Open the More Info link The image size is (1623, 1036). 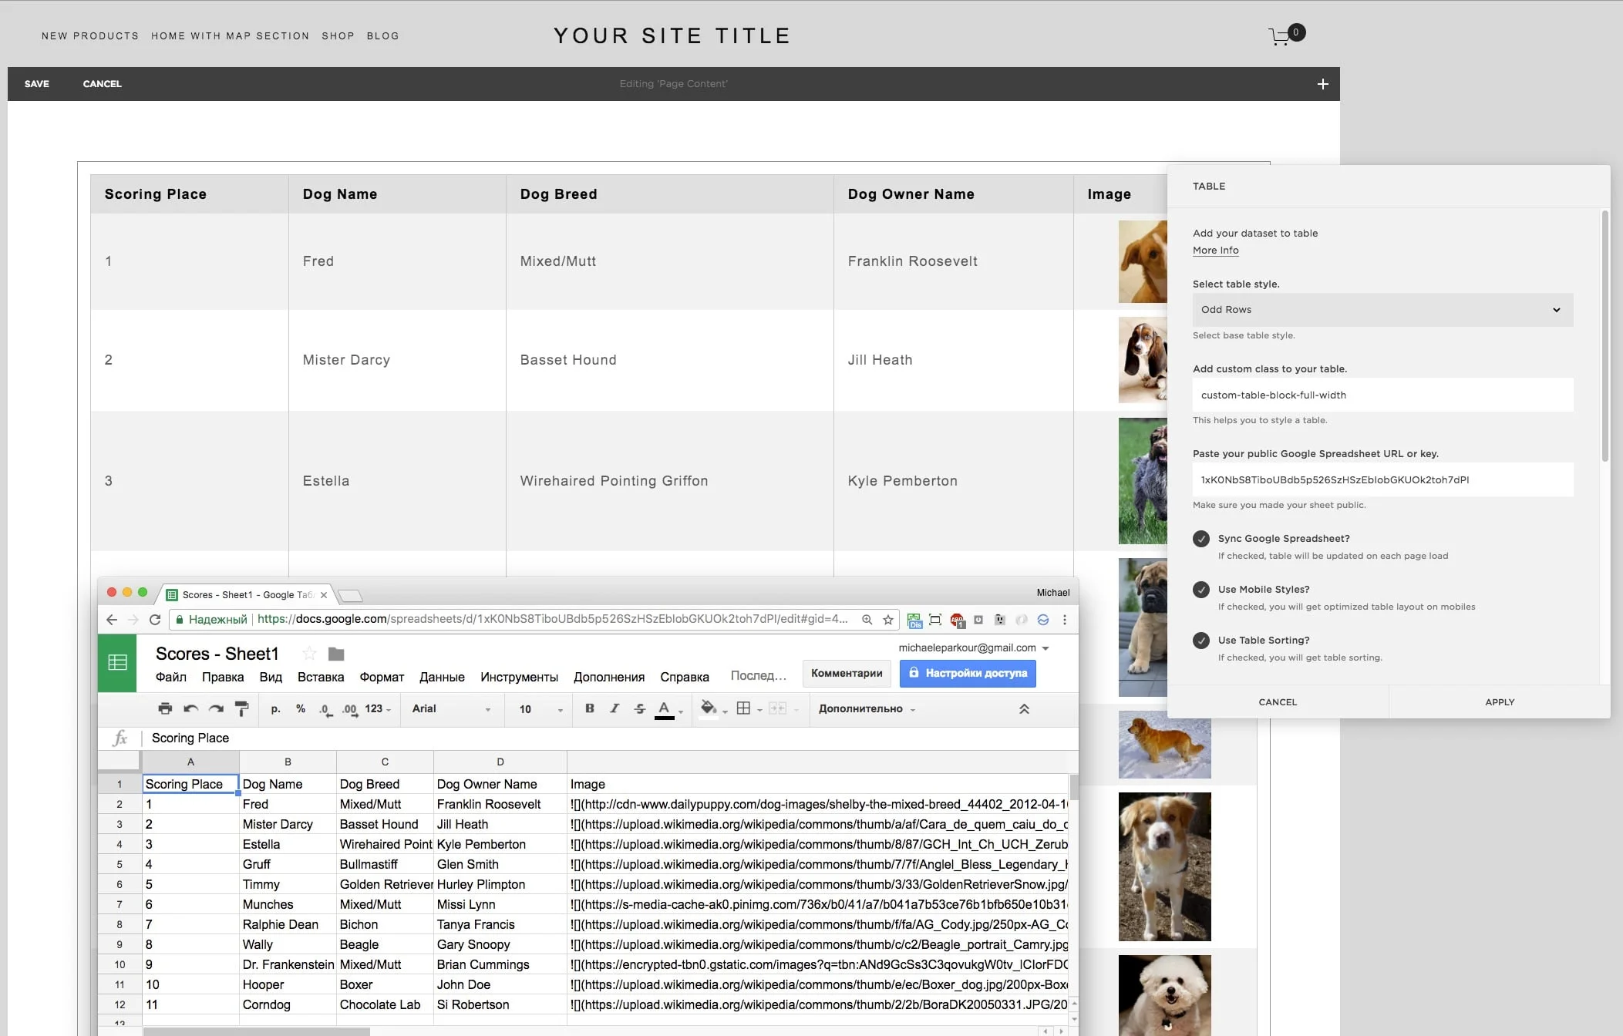pos(1215,250)
